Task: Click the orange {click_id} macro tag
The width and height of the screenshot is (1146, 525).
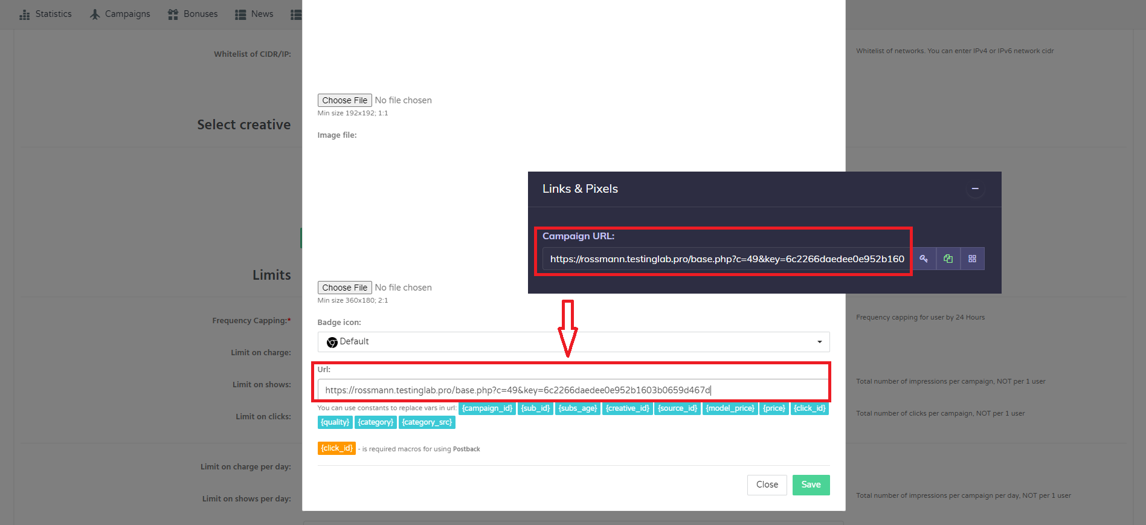Action: point(336,448)
